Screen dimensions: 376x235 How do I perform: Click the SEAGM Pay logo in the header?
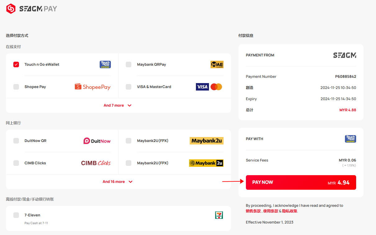[x=32, y=9]
